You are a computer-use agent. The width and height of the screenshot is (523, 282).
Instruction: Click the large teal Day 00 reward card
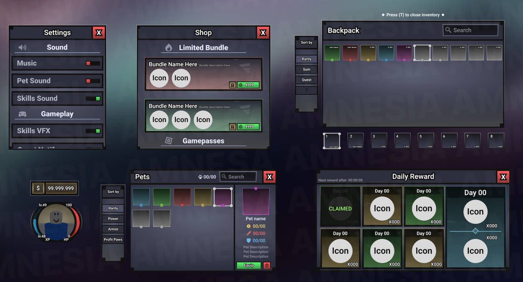point(475,227)
